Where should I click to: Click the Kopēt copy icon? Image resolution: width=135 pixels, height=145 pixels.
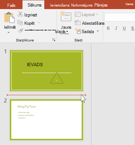pyautogui.click(x=20, y=23)
